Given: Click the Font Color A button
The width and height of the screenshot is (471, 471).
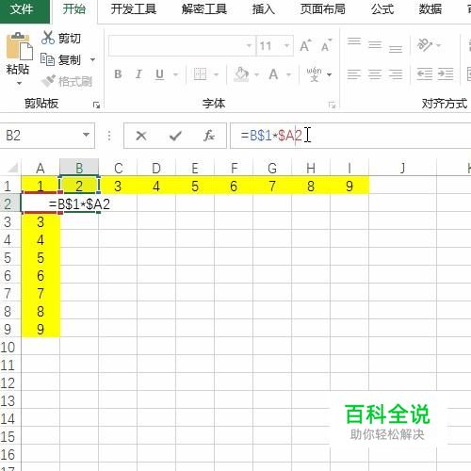Looking at the screenshot, I should pyautogui.click(x=273, y=74).
